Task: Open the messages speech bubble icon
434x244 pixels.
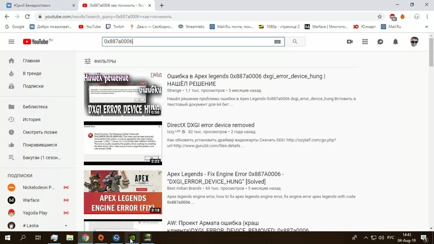Action: pyautogui.click(x=380, y=42)
